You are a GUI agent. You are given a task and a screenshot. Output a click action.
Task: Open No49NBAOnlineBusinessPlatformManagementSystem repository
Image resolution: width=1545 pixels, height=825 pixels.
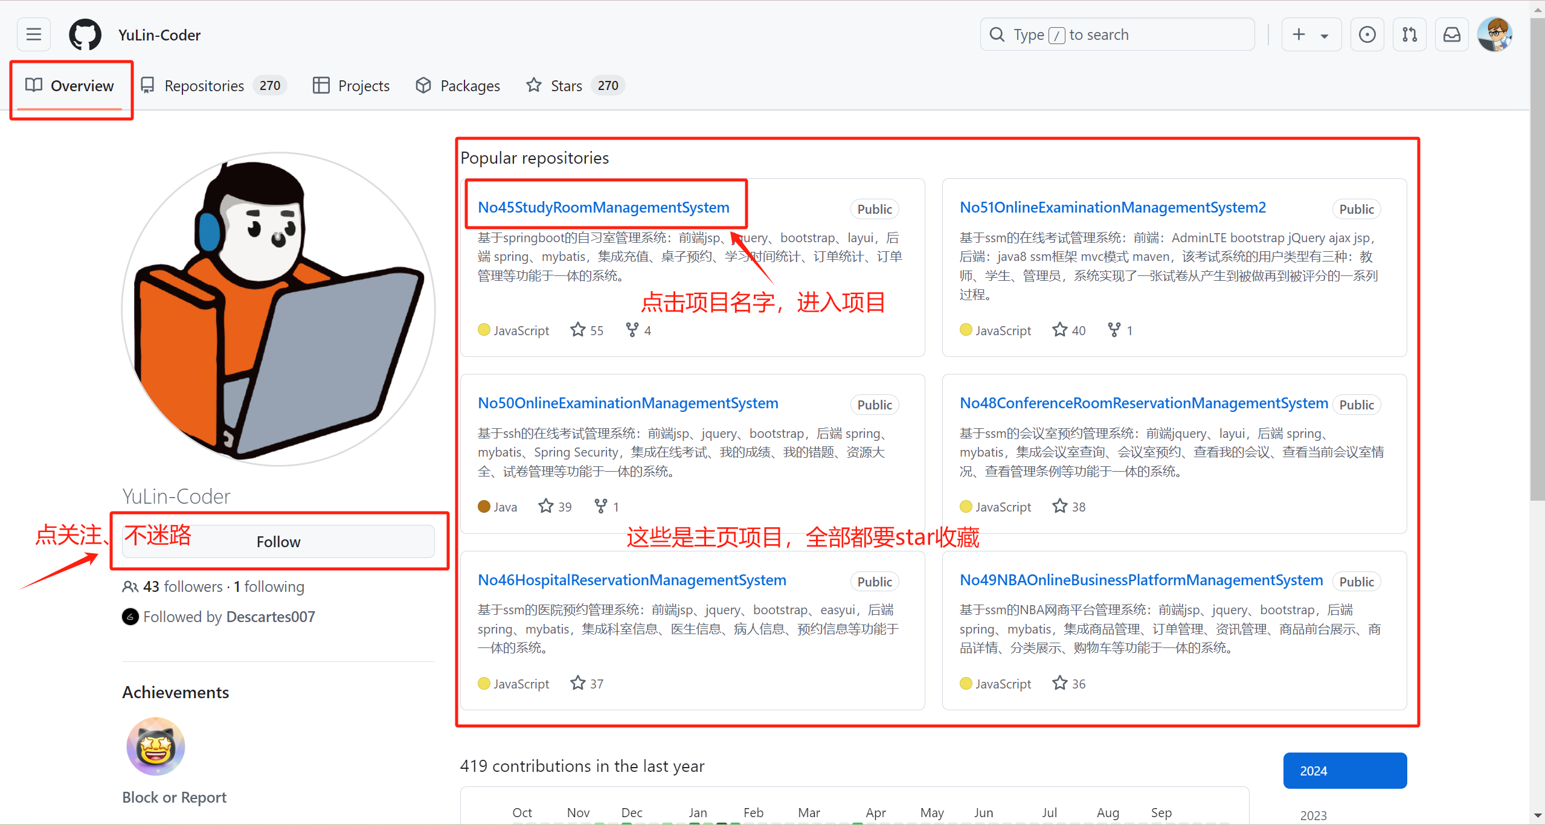1142,580
